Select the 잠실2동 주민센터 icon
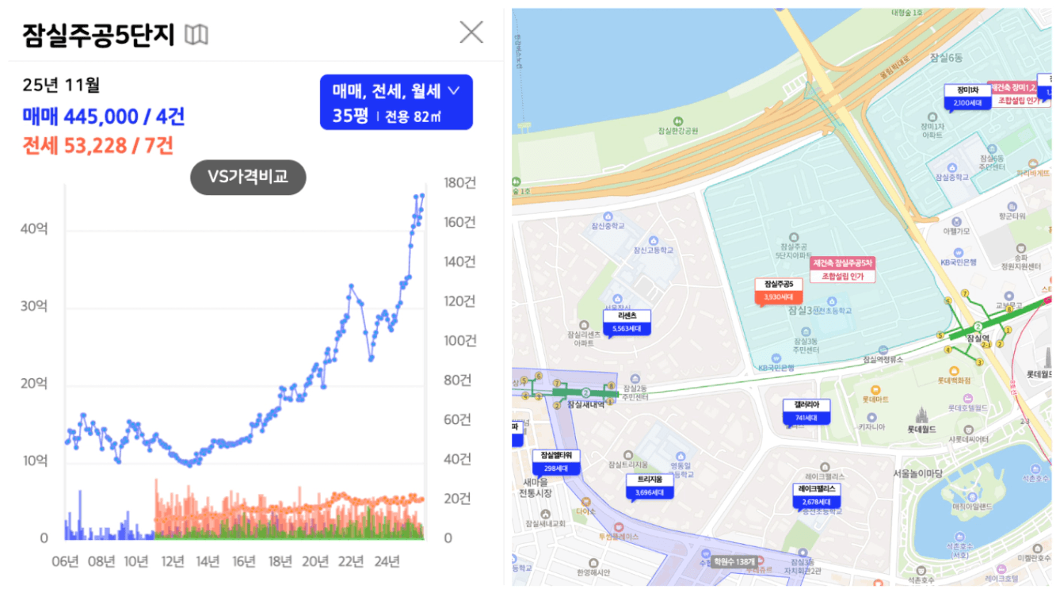The image size is (1060, 589). (x=635, y=378)
